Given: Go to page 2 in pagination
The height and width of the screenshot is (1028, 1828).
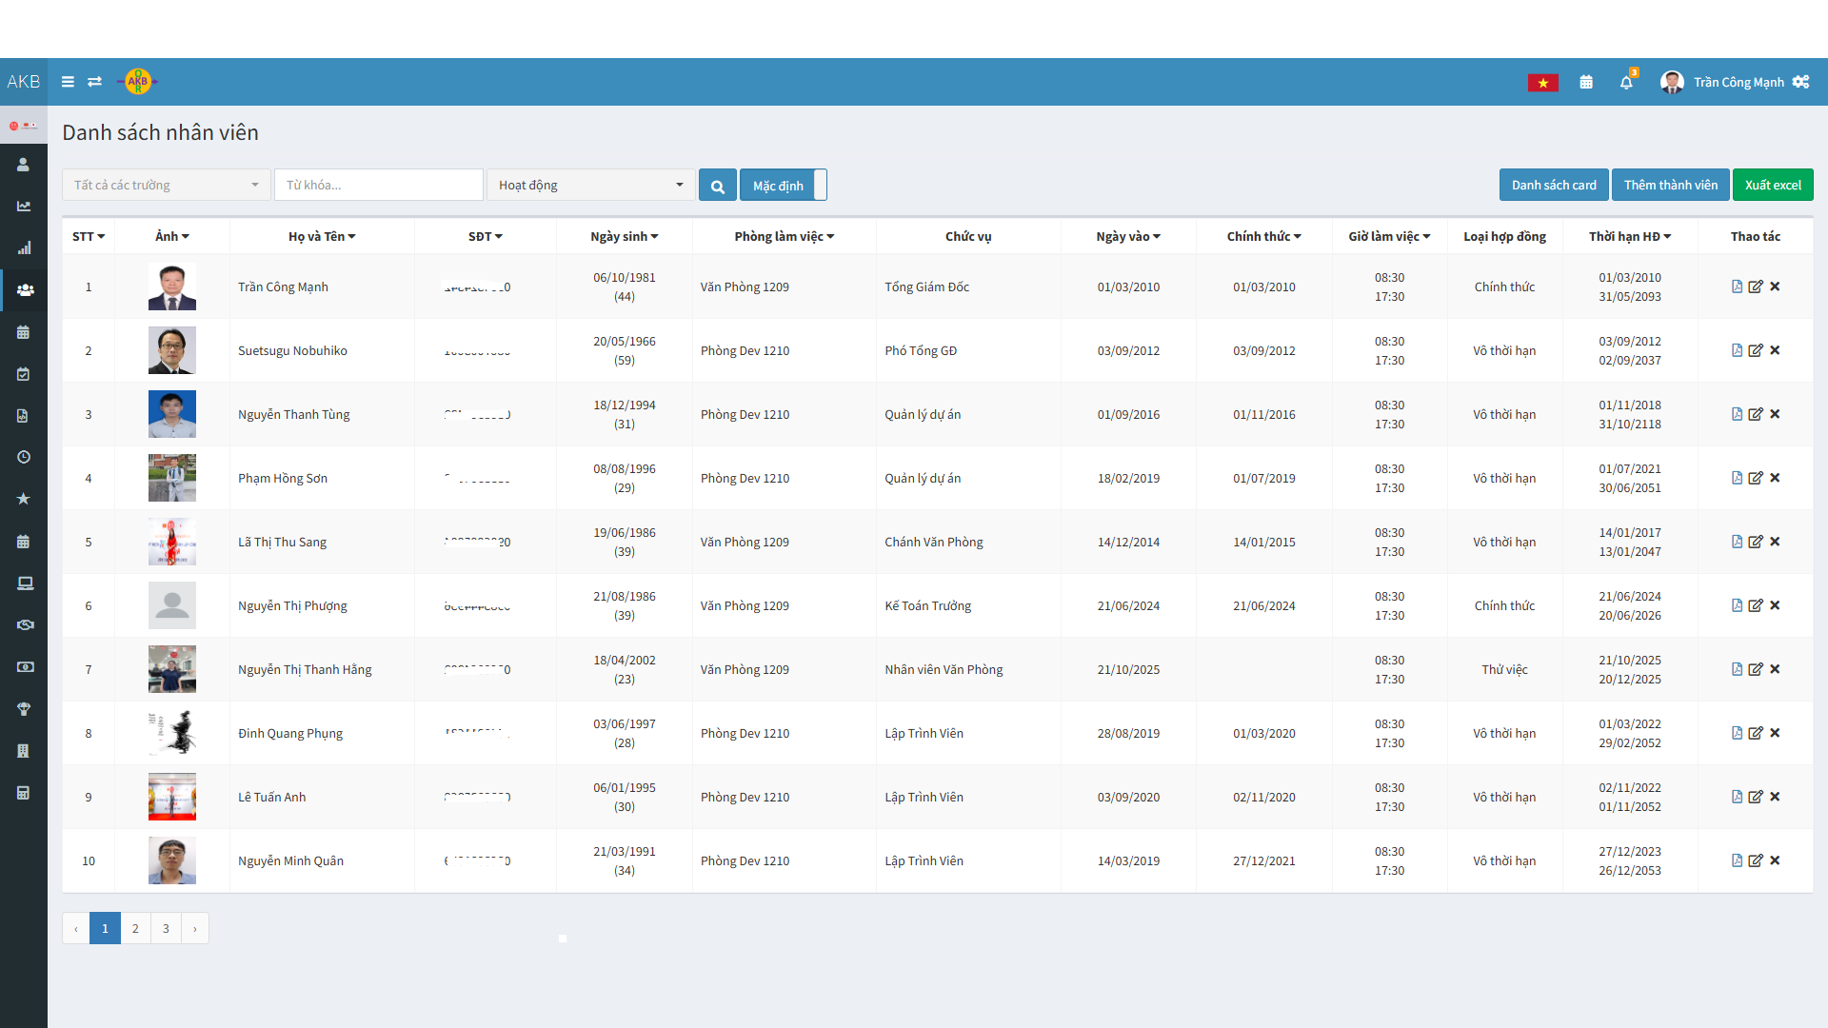Looking at the screenshot, I should click(135, 928).
